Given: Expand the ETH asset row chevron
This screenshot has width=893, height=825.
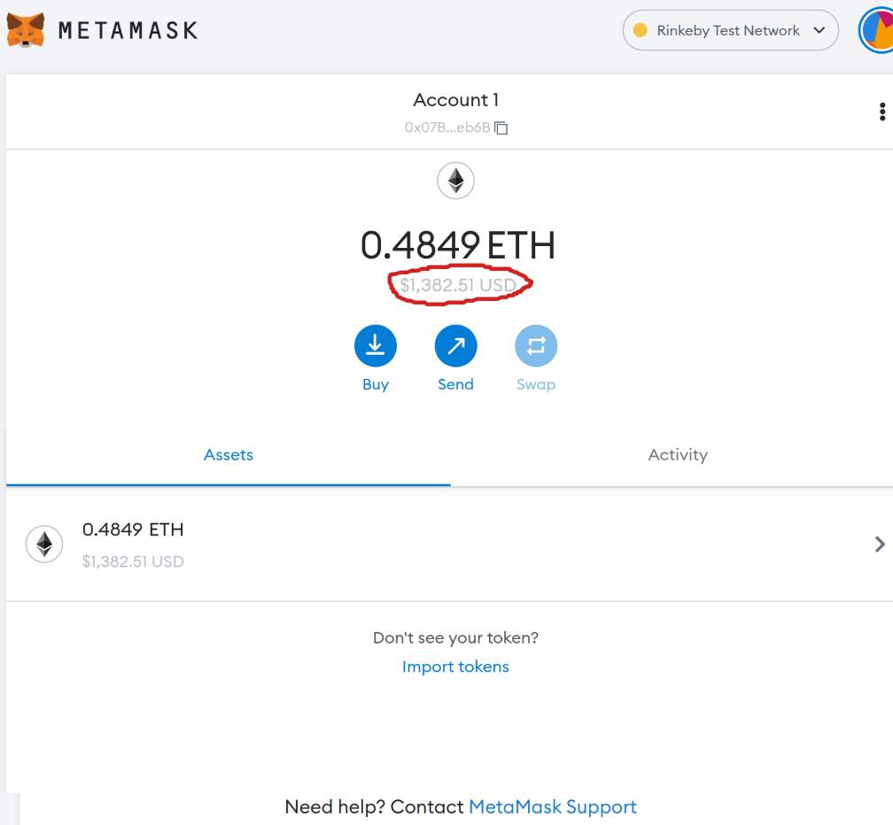Looking at the screenshot, I should (878, 544).
